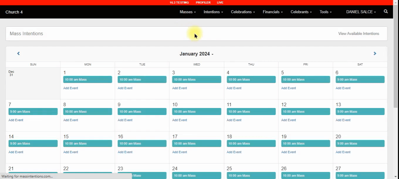399x179 pixels.
Task: Open 10:00 am Mass on January 16
Action: (142, 143)
